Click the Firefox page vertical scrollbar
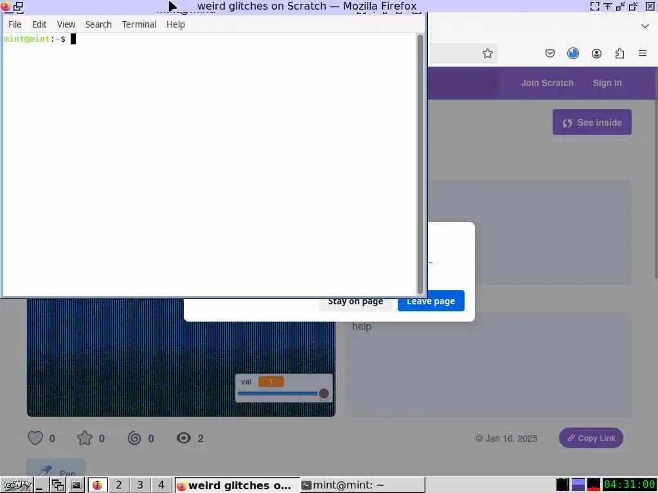Viewport: 658px width, 493px height. point(655,173)
